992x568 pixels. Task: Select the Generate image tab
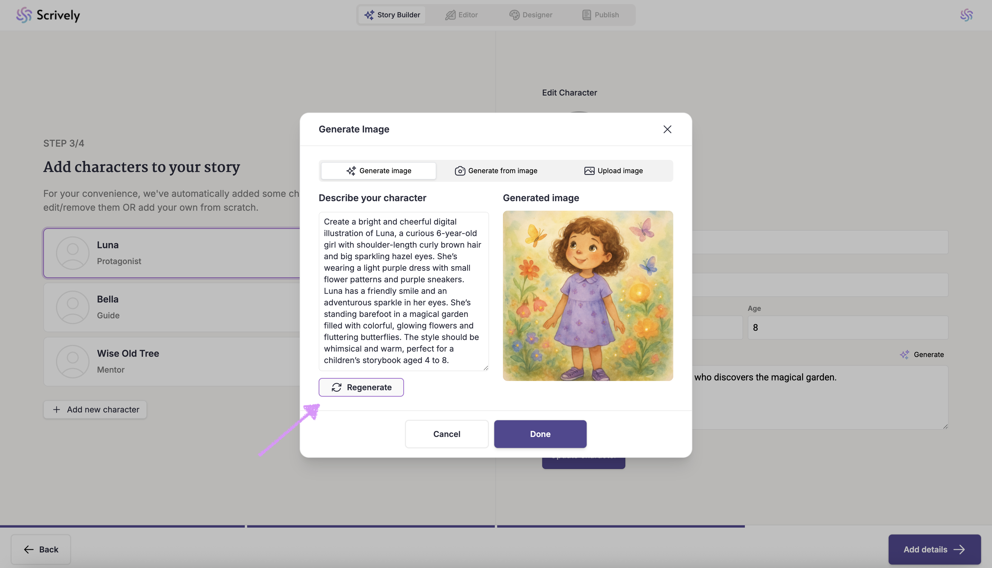[378, 171]
